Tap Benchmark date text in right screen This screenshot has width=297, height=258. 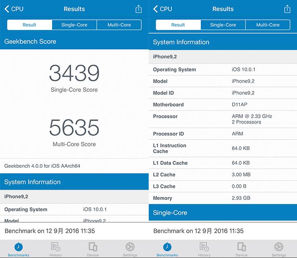click(199, 231)
